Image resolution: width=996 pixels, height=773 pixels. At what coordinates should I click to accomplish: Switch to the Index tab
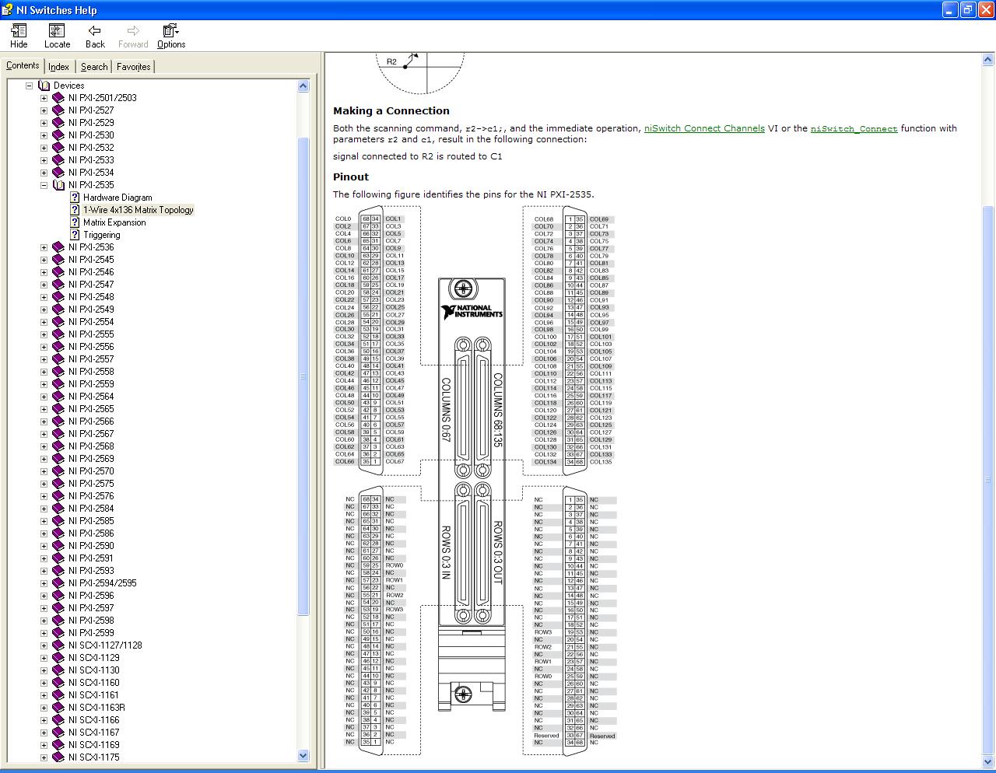tap(59, 67)
